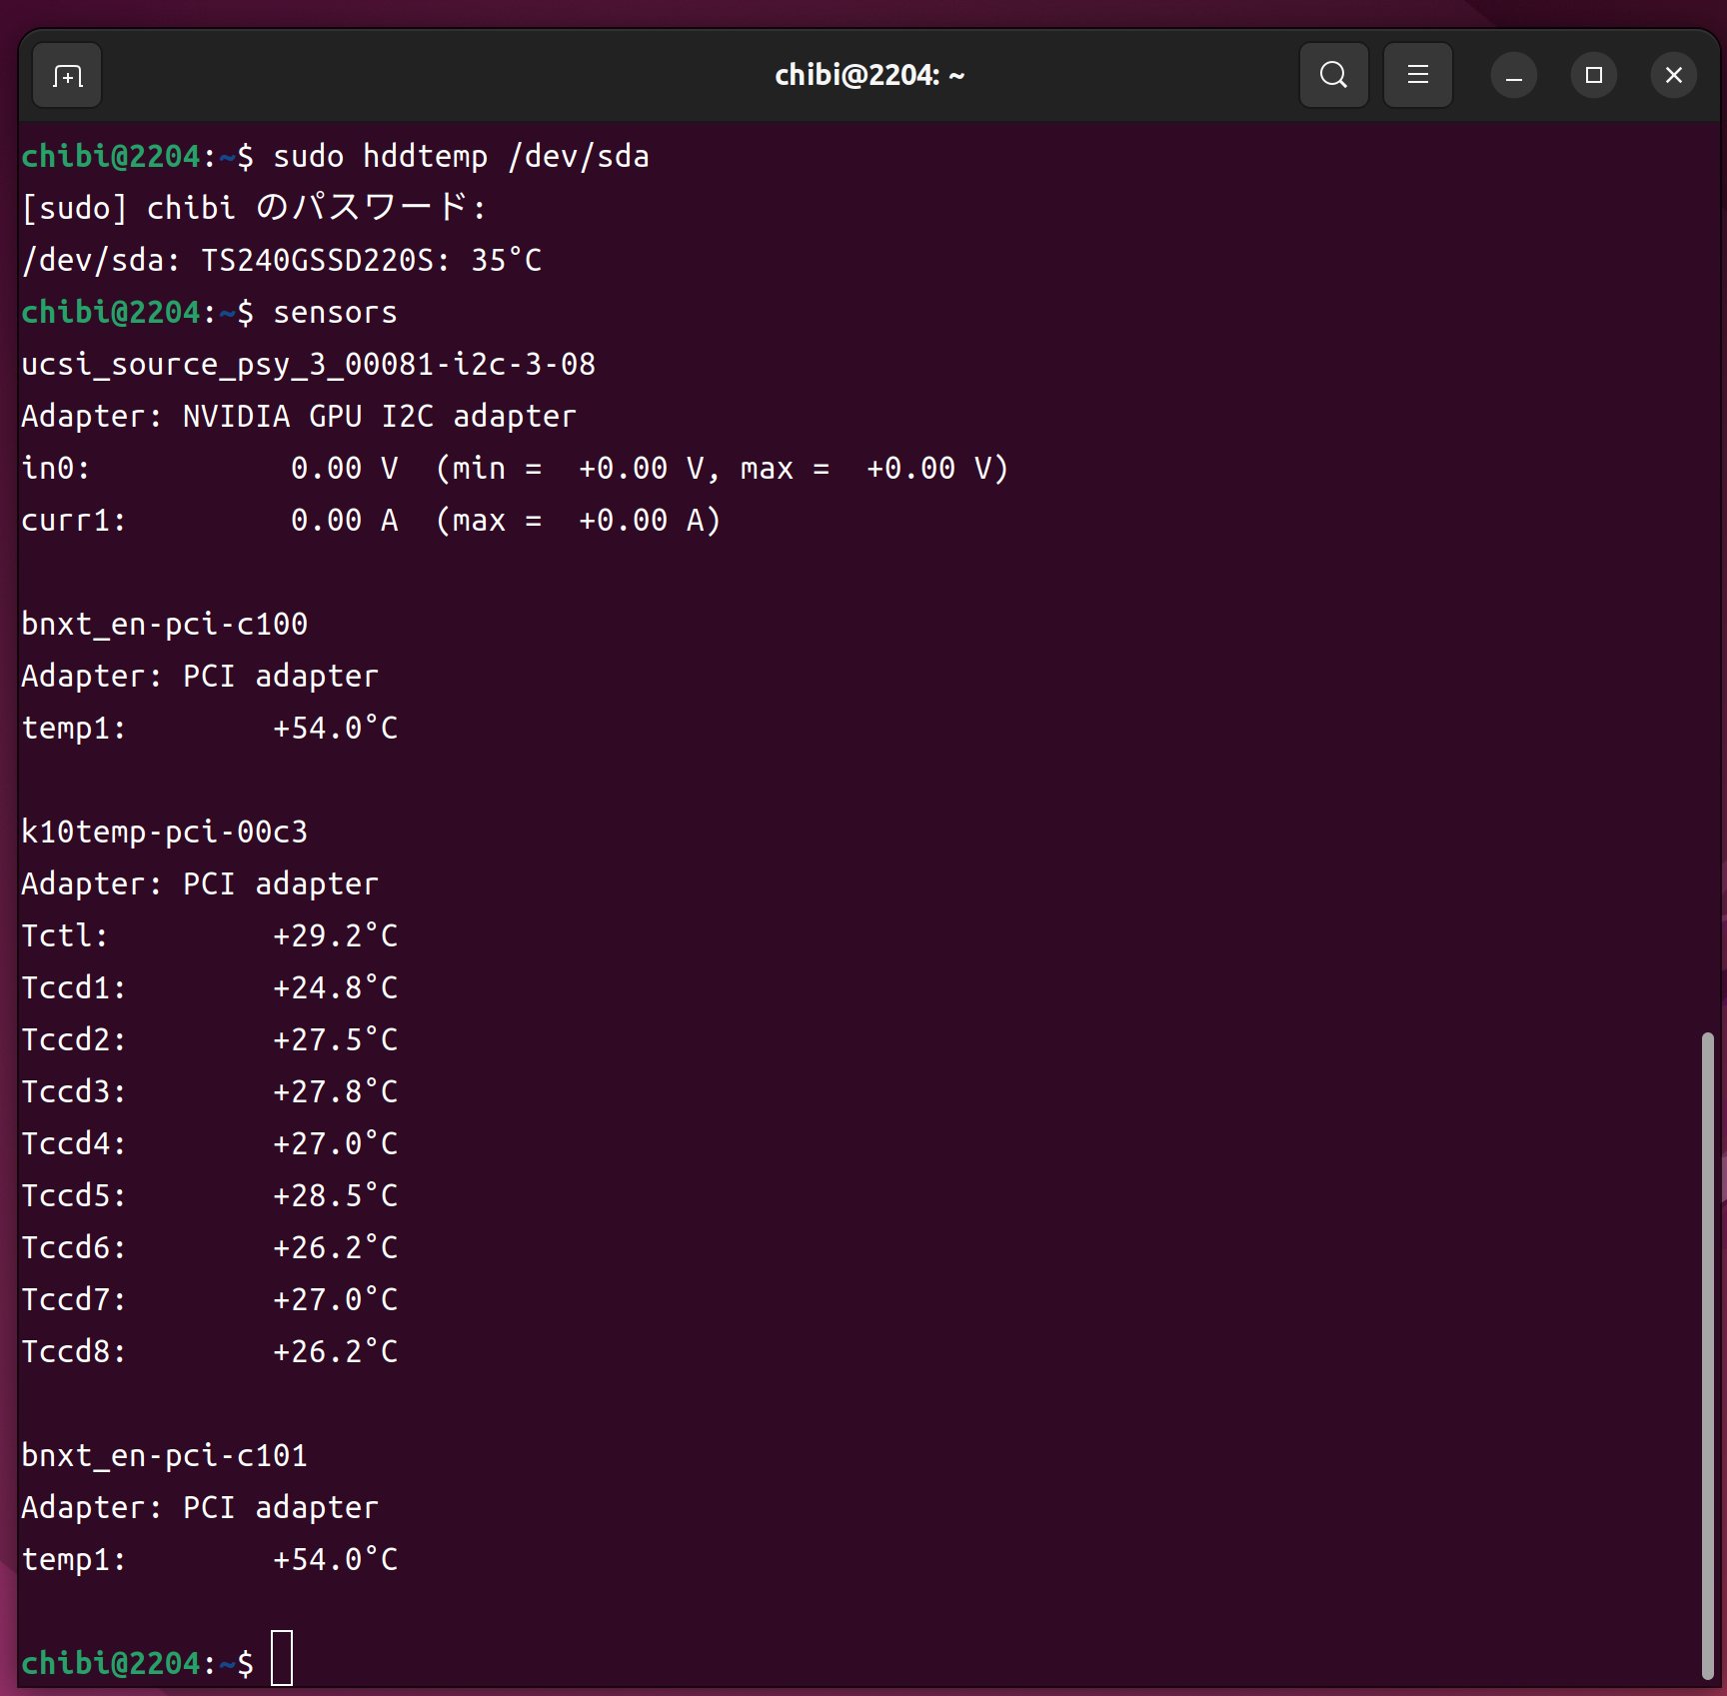Screen dimensions: 1727x1696
Task: Close the terminal window
Action: coord(1673,76)
